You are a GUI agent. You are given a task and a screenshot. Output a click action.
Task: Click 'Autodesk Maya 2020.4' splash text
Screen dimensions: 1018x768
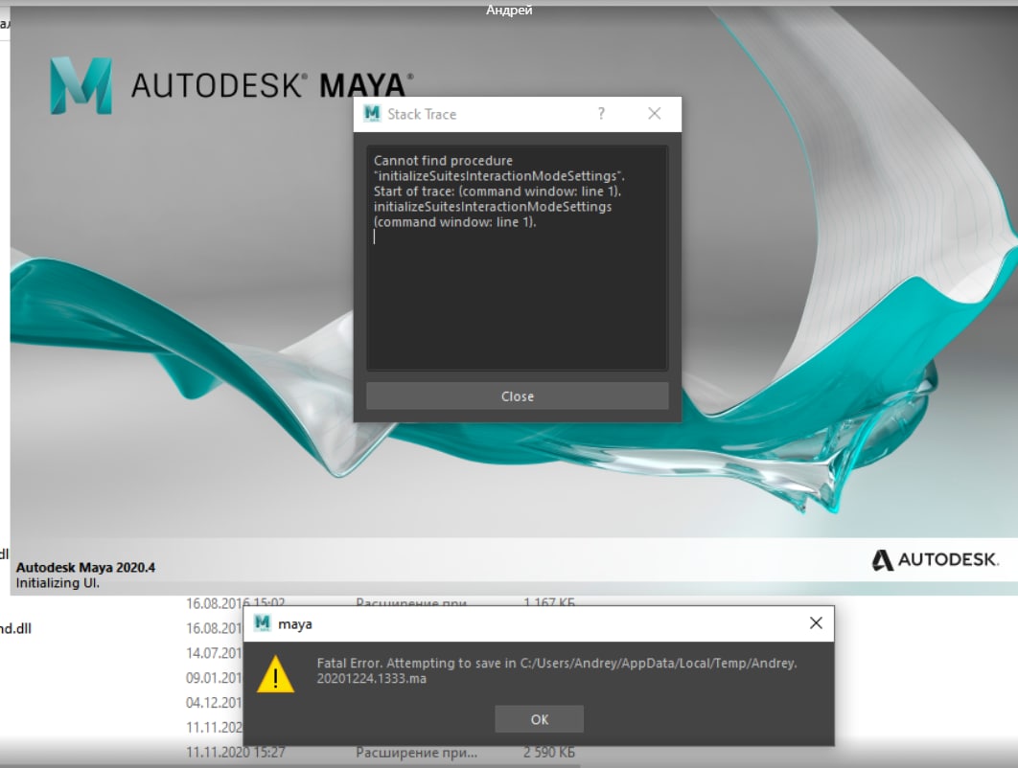pyautogui.click(x=85, y=568)
